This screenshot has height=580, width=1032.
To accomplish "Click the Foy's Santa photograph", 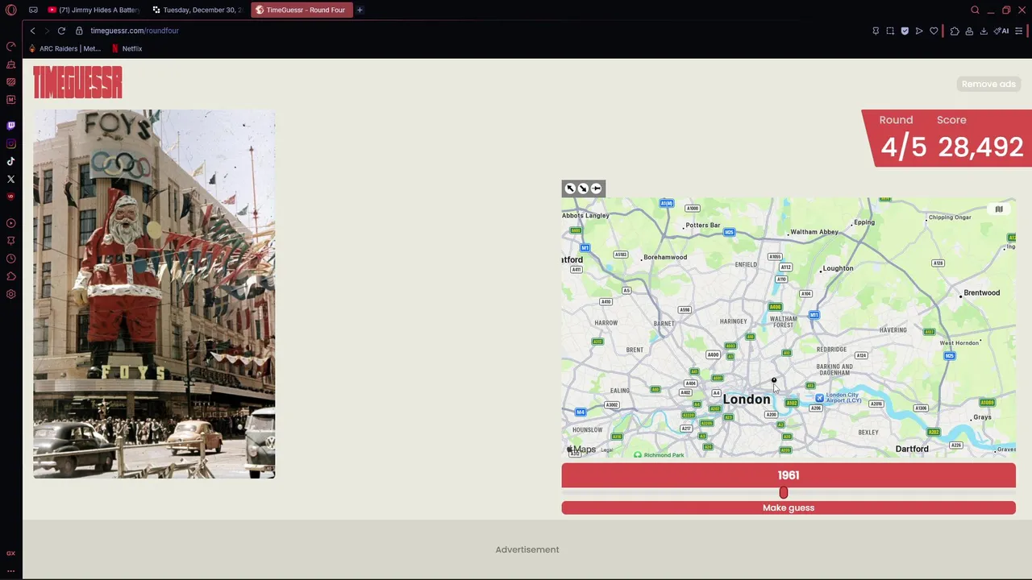I will [x=154, y=294].
